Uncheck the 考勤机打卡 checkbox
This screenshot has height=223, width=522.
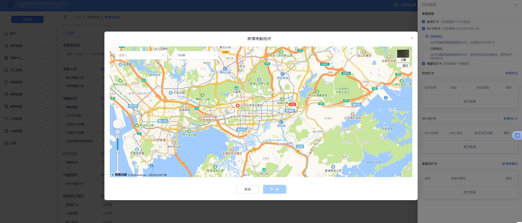pyautogui.click(x=423, y=64)
